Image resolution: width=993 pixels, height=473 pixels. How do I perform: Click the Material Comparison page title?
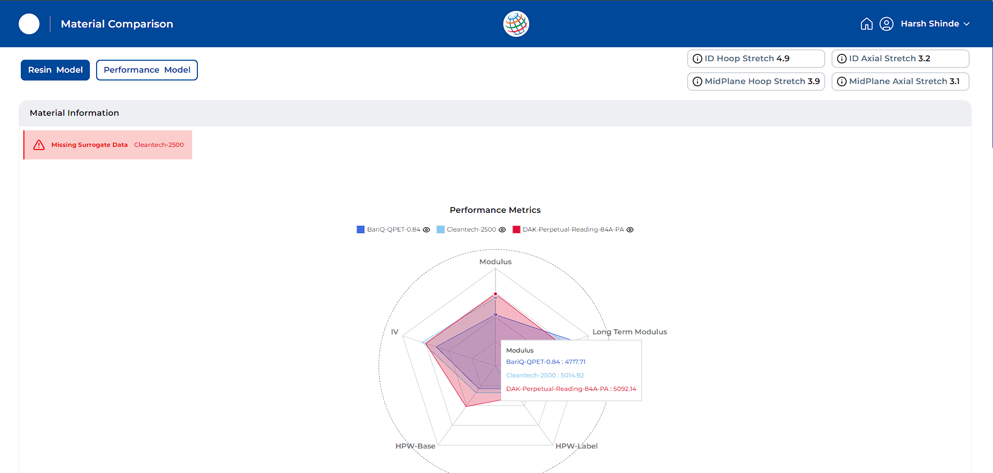pyautogui.click(x=117, y=24)
